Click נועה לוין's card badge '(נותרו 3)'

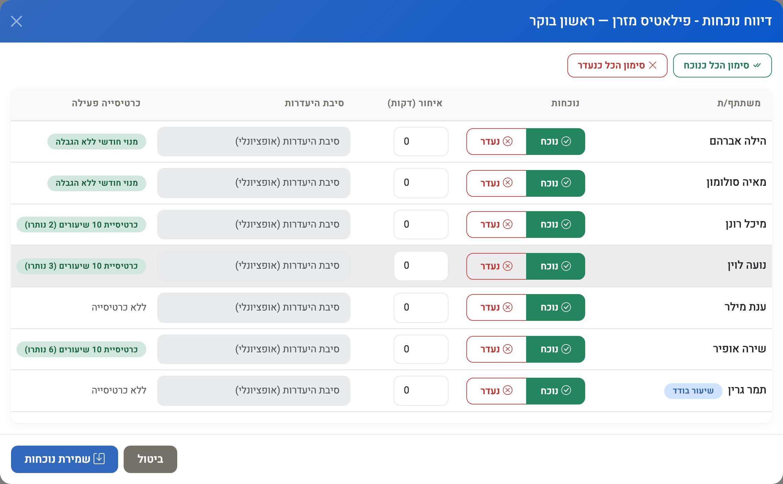click(81, 266)
